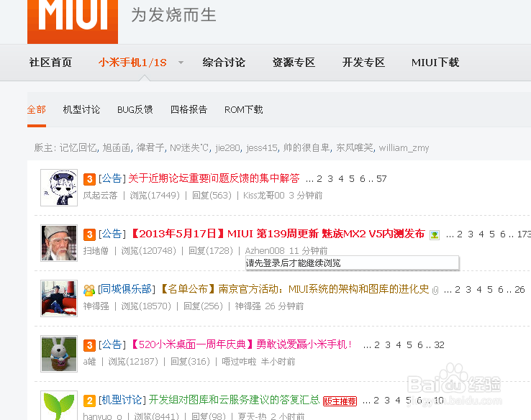Open thread 南京官方活动 MIUI系统的架构
Viewport: 531px width, 420px height.
point(294,289)
